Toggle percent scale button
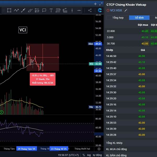The image size is (157, 157). (x=84, y=155)
